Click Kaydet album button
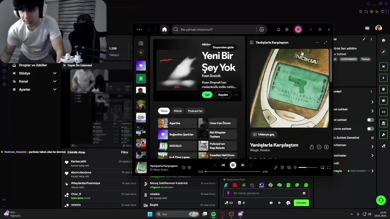Image resolution: width=390 pixels, height=219 pixels. (223, 95)
